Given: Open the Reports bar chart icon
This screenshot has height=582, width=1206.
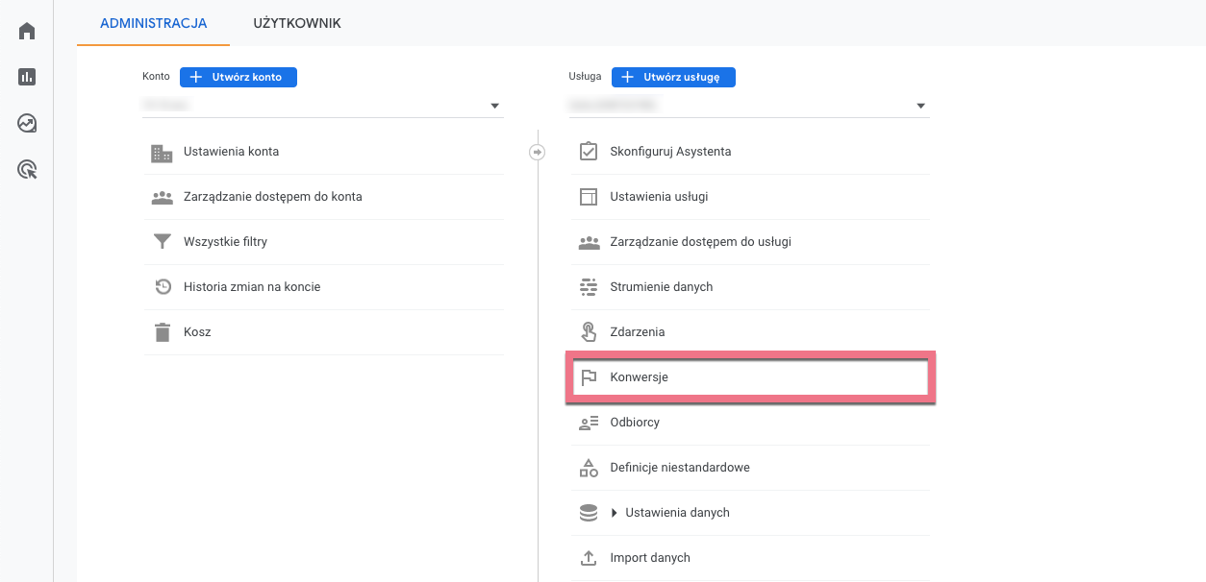Looking at the screenshot, I should 27,78.
